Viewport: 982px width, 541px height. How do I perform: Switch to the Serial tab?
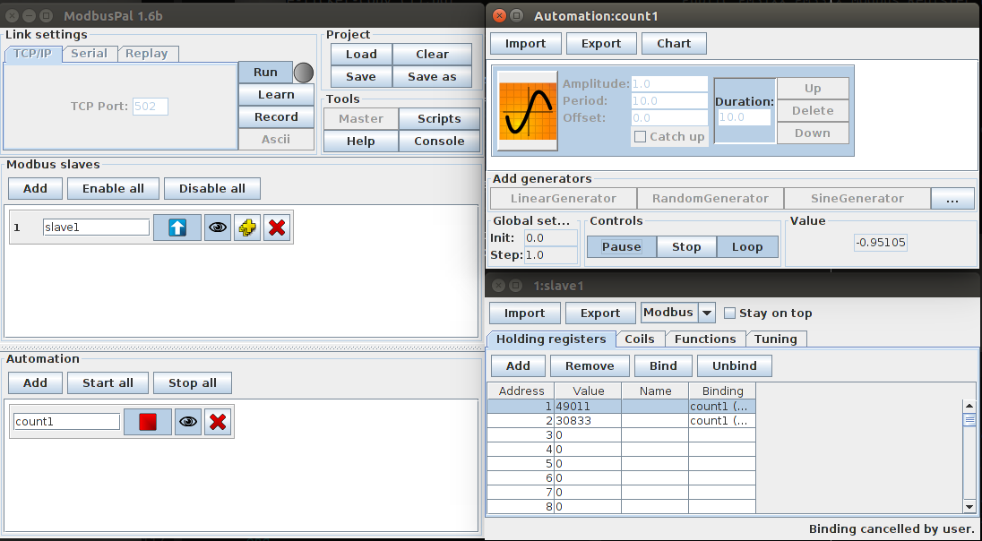point(89,54)
